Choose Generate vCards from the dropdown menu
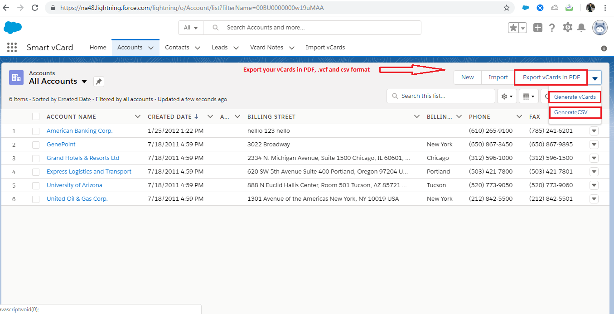 [x=575, y=97]
